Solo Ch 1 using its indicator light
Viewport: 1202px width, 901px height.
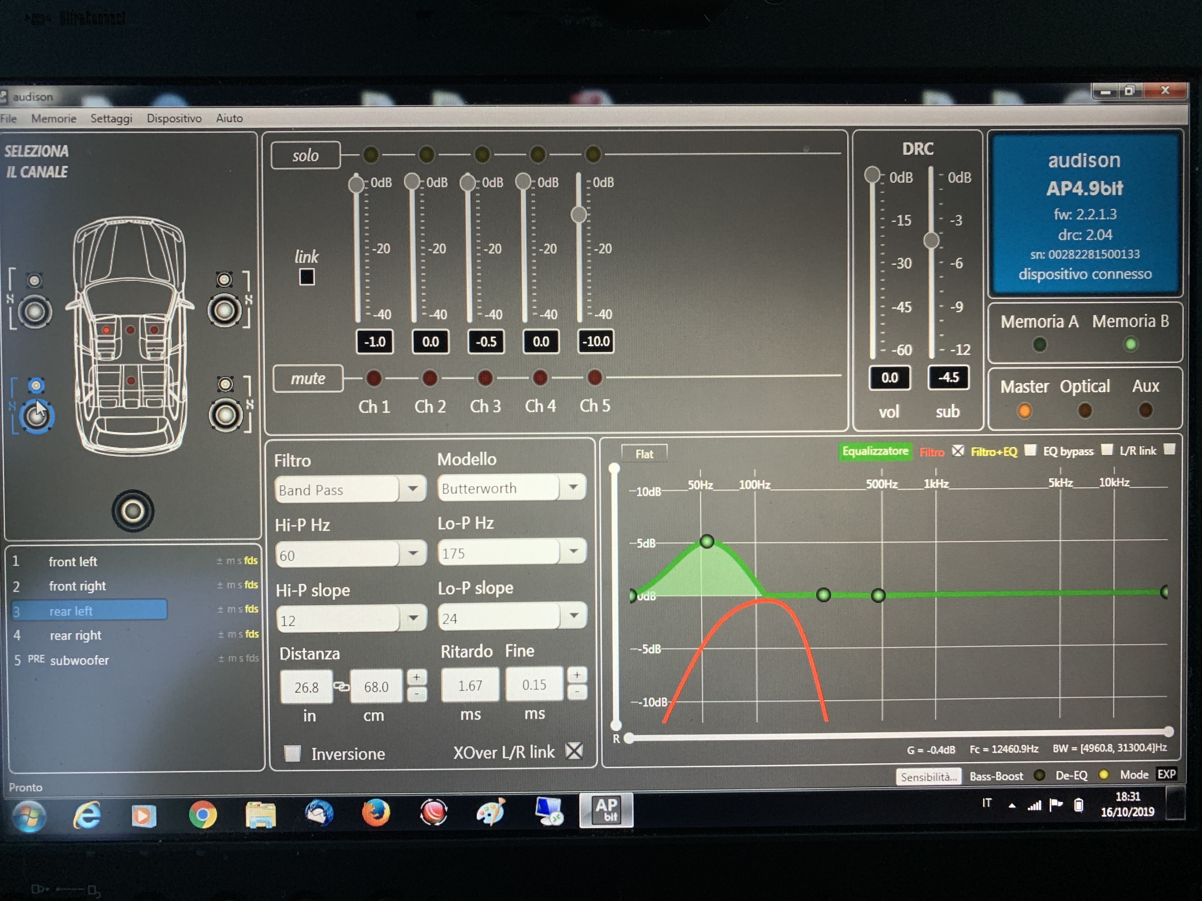[371, 155]
